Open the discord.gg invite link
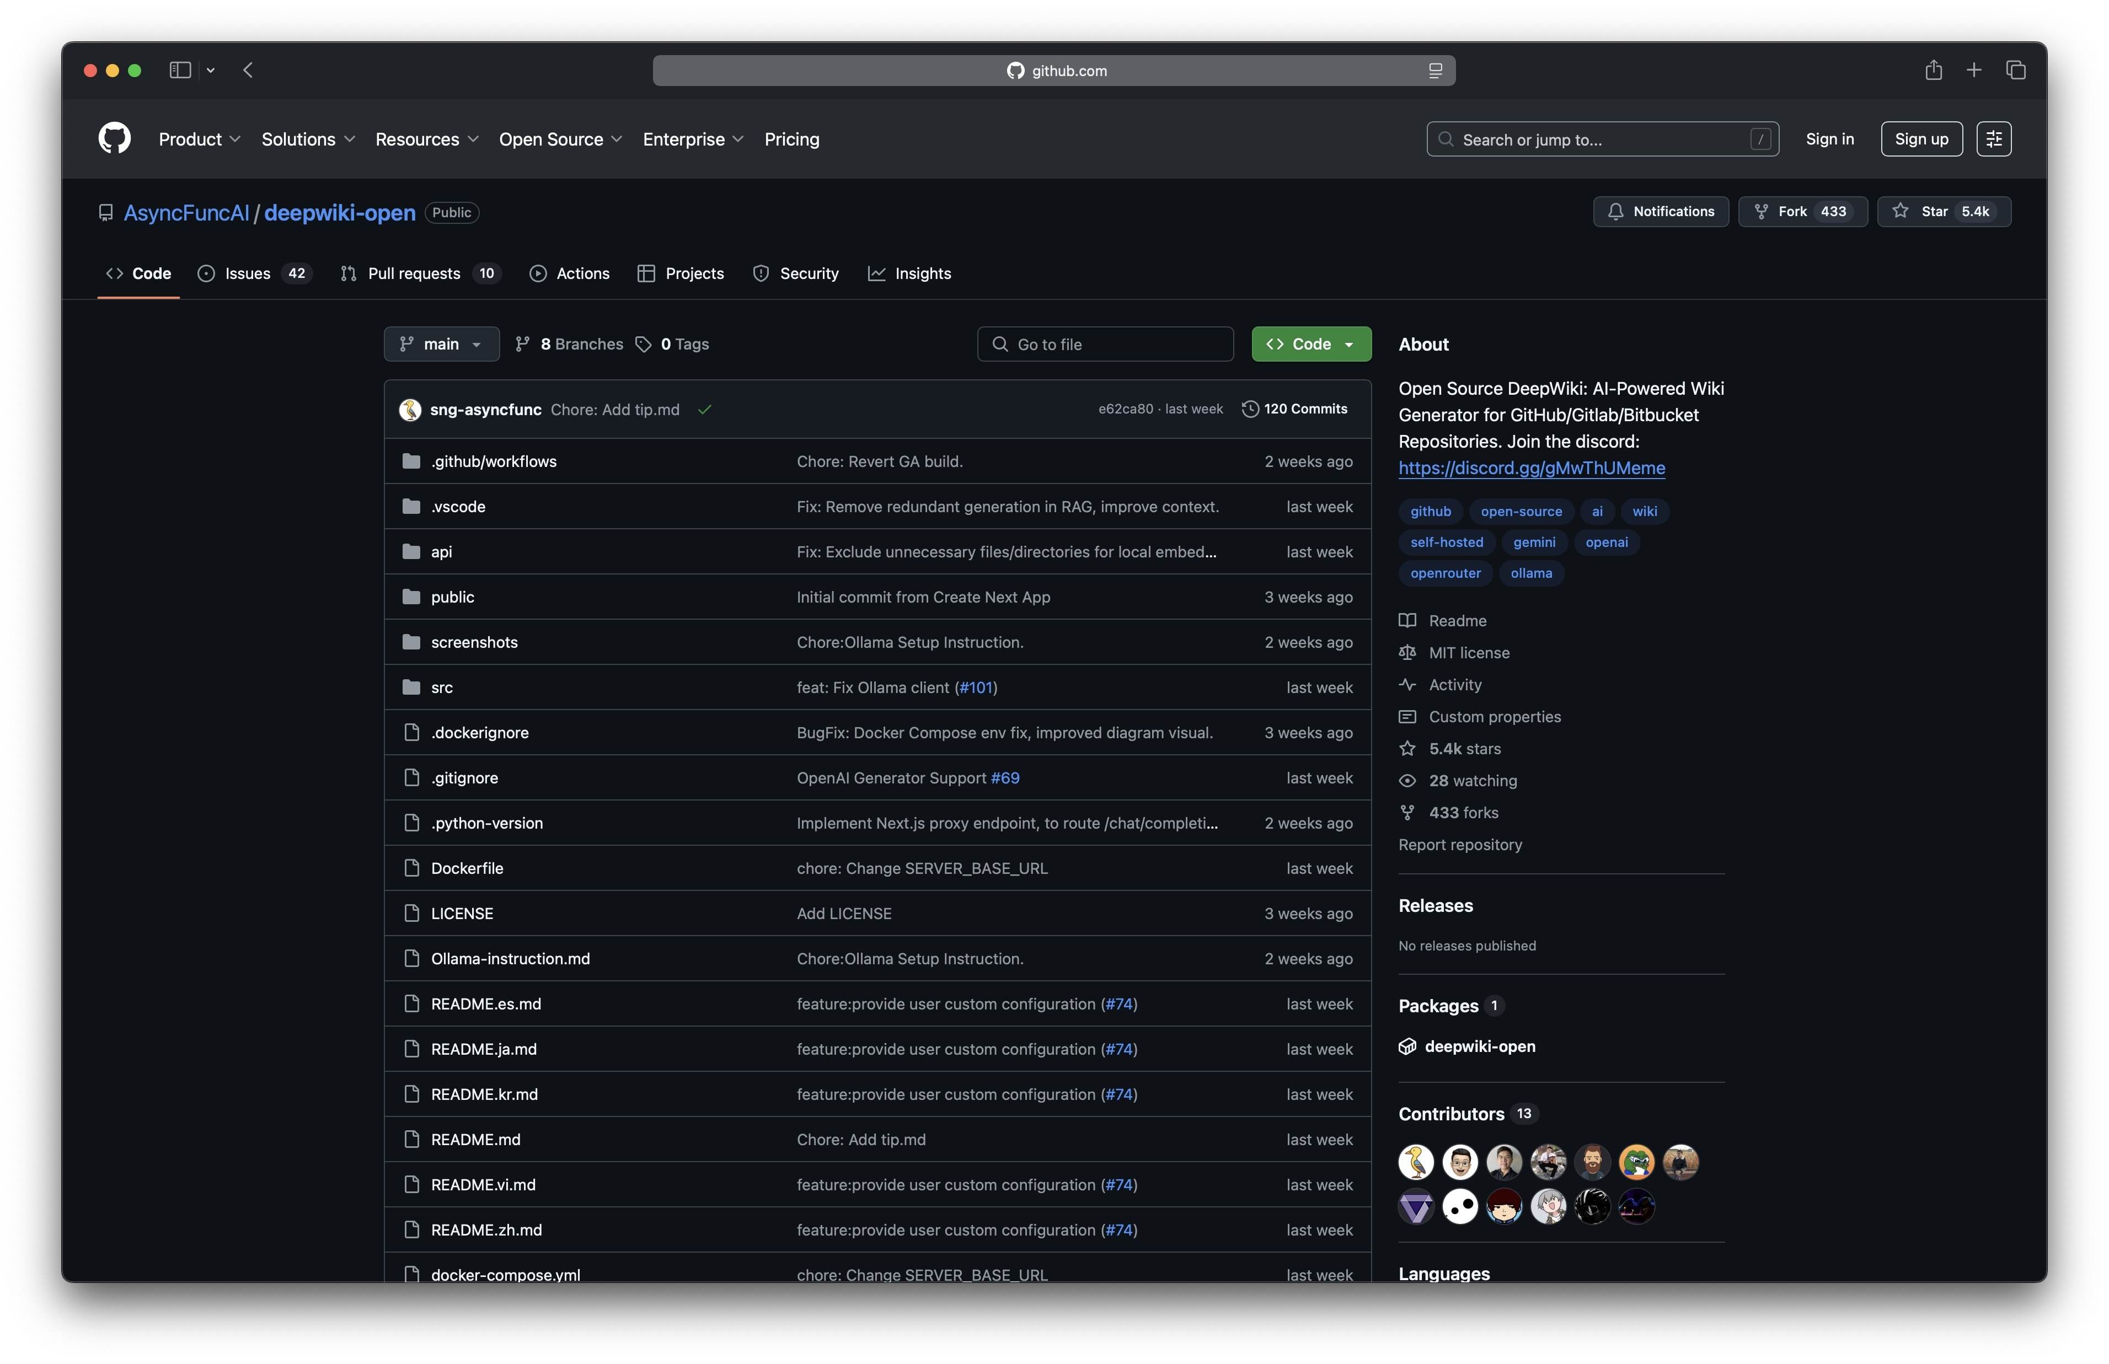Screen dimensions: 2109x1364 tap(1532, 468)
